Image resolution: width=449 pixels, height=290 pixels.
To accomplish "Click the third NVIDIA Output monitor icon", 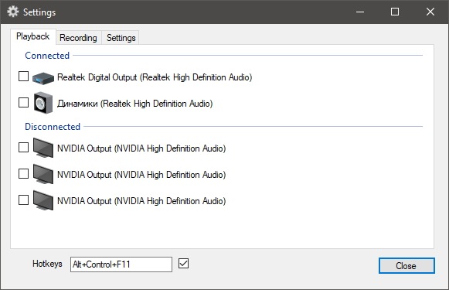I will point(43,200).
